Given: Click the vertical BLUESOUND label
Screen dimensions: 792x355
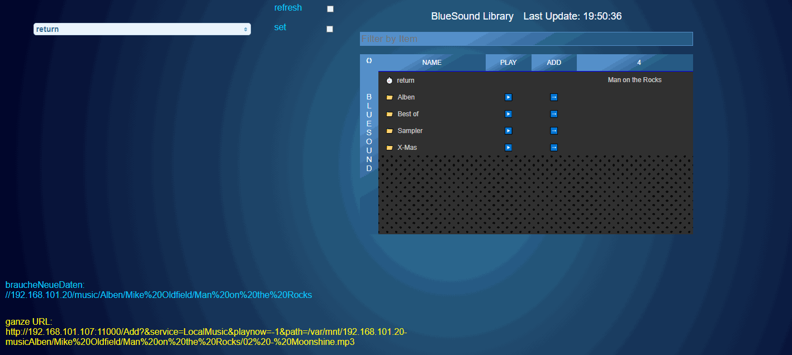Looking at the screenshot, I should 369,132.
